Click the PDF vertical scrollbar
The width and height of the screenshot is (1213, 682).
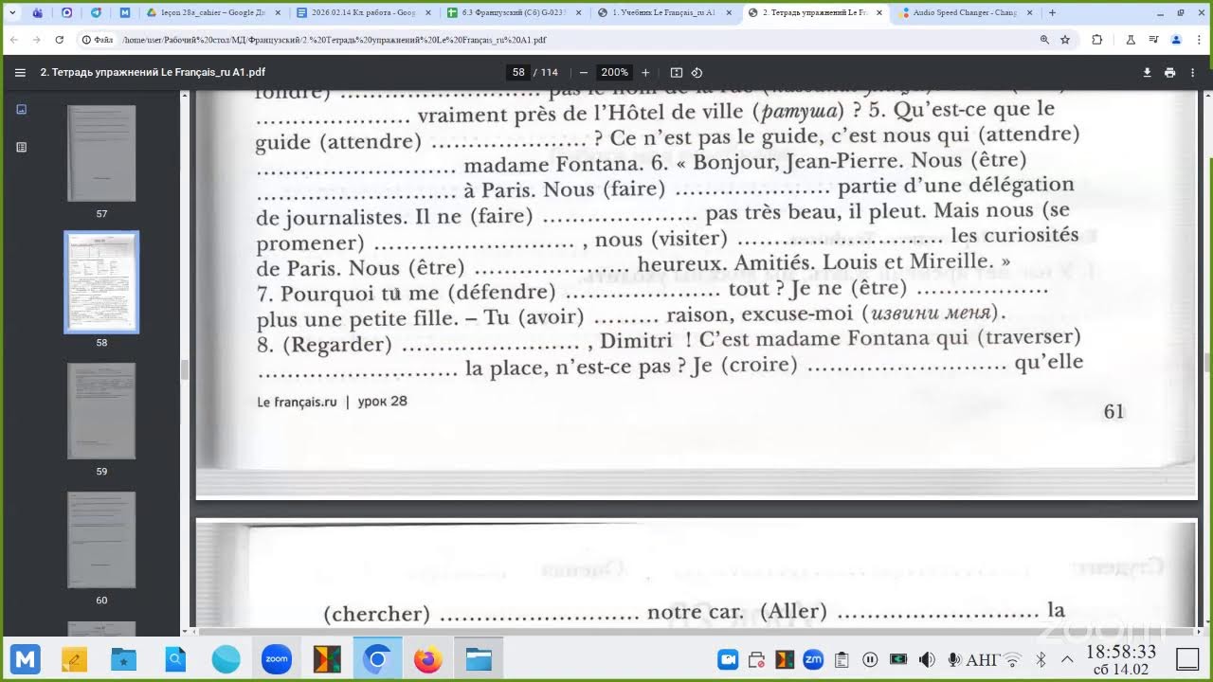coord(1207,364)
